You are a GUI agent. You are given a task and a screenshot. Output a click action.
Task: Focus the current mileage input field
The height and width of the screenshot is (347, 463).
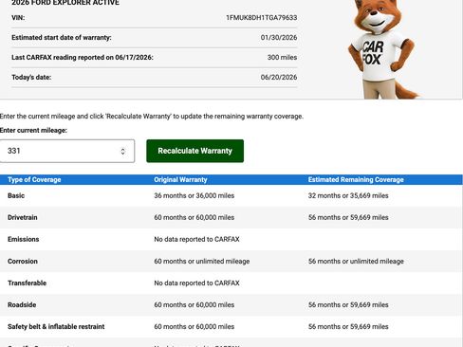(67, 151)
